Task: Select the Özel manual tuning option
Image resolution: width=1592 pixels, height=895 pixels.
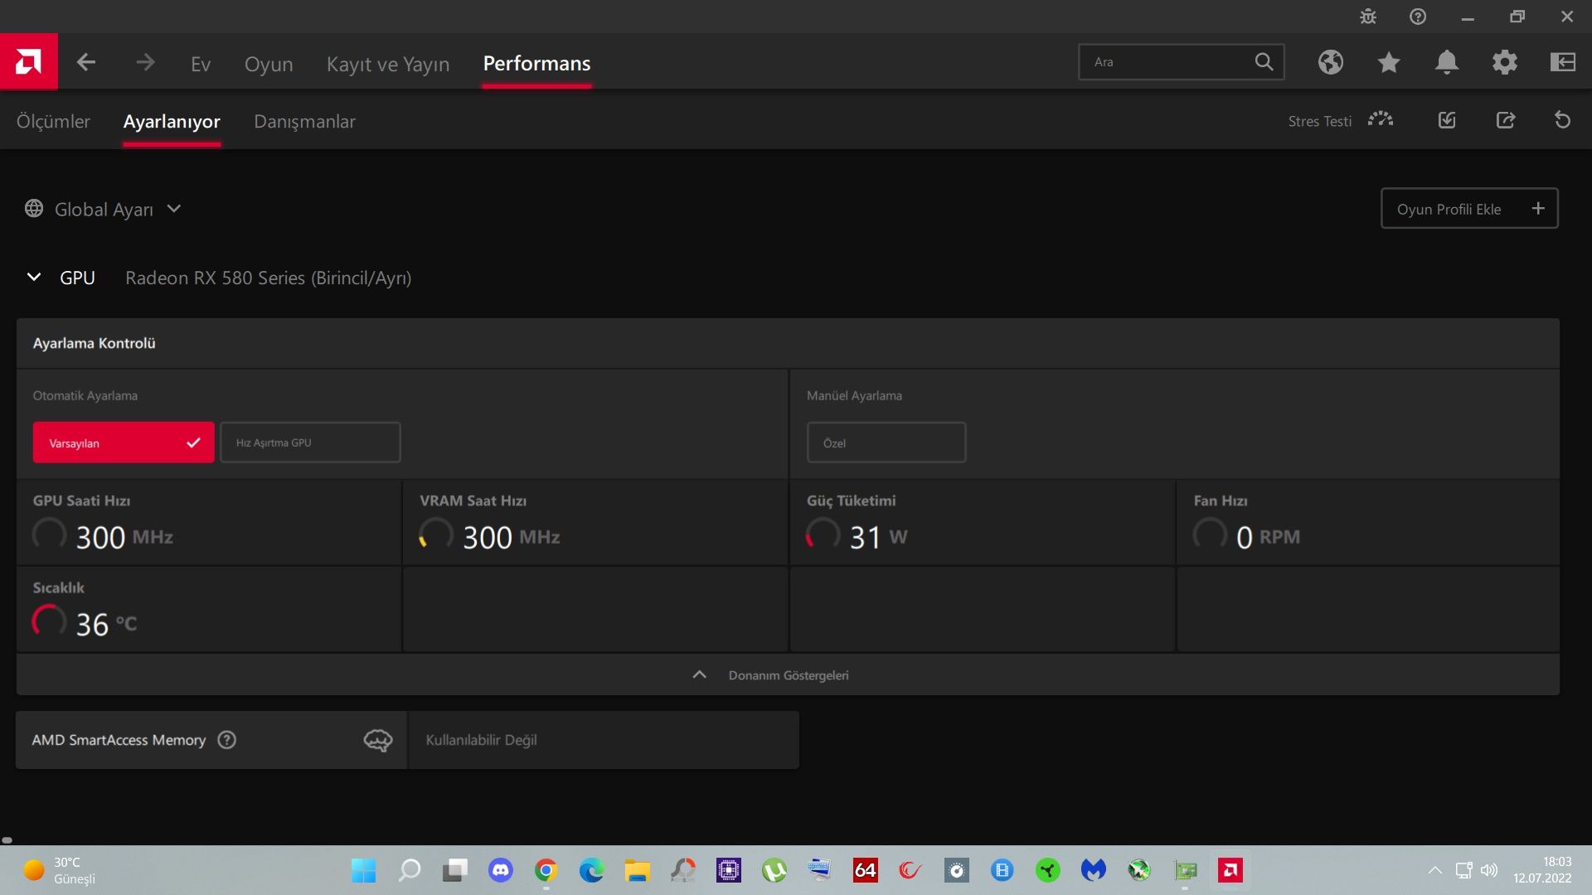Action: click(886, 443)
